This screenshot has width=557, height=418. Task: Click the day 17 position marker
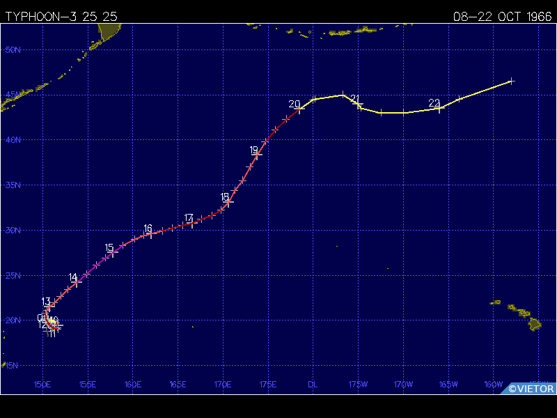pos(192,224)
